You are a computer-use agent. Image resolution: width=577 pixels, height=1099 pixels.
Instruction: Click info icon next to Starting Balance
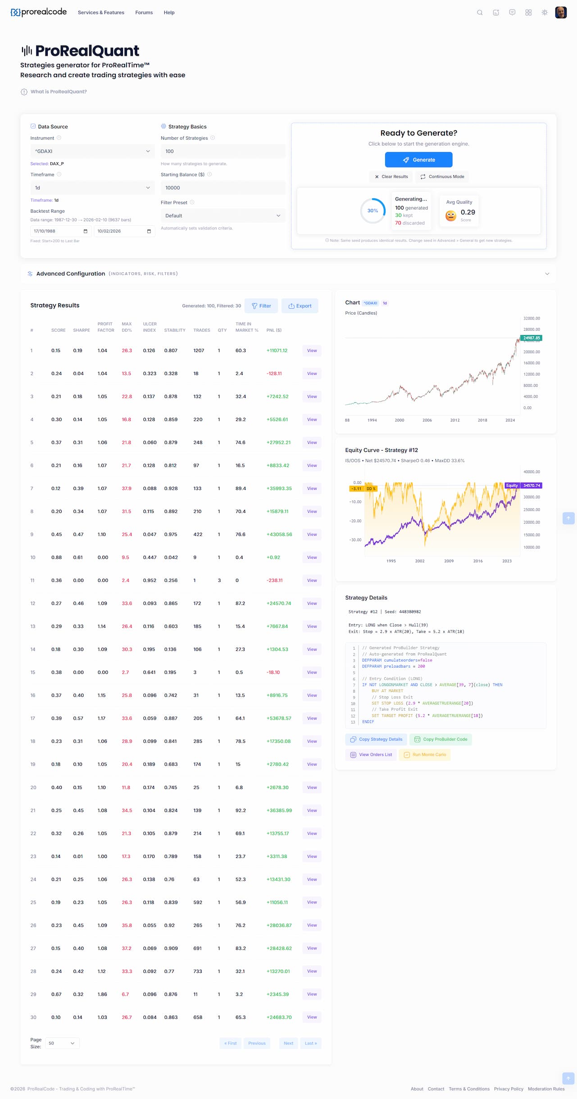tap(209, 174)
